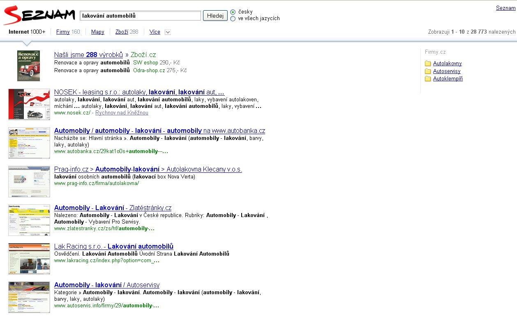Image resolution: width=517 pixels, height=318 pixels.
Task: Open the Odra-shop.cz link
Action: coord(149,70)
